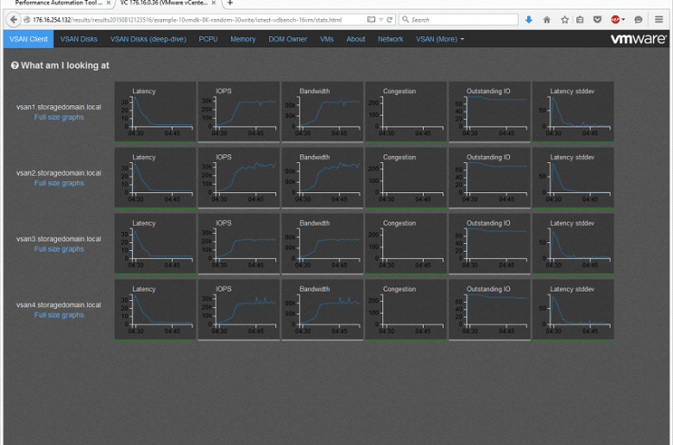Open Full size graphs for vsan2
Viewport: 673px width, 445px height.
[60, 183]
